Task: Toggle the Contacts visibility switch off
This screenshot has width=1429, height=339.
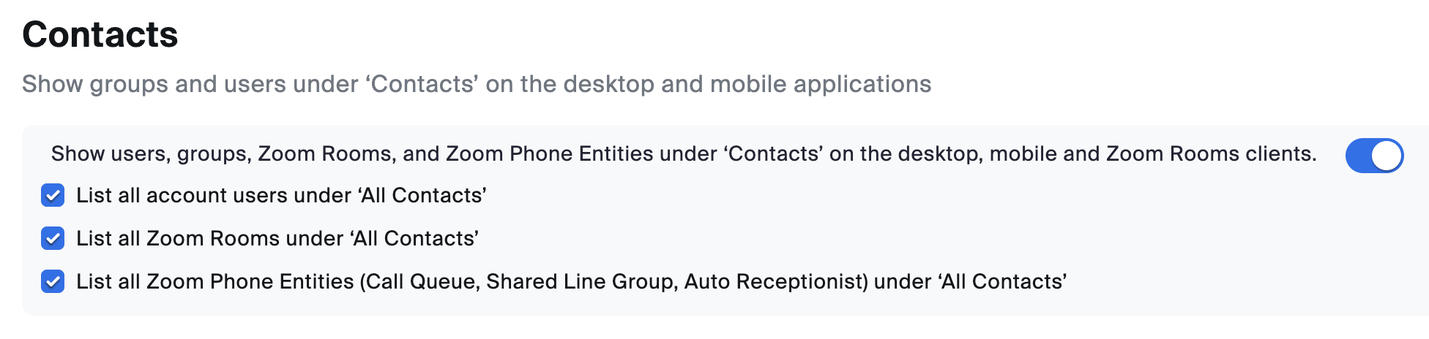Action: 1373,156
